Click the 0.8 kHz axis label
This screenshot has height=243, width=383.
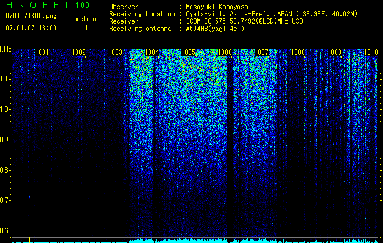4,170
